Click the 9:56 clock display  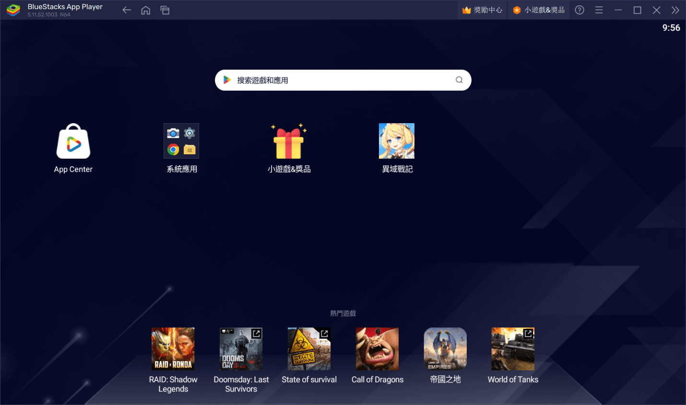coord(671,28)
